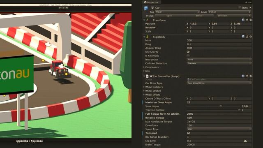
Task: Open the Speed Type dropdown
Action: 219,129
